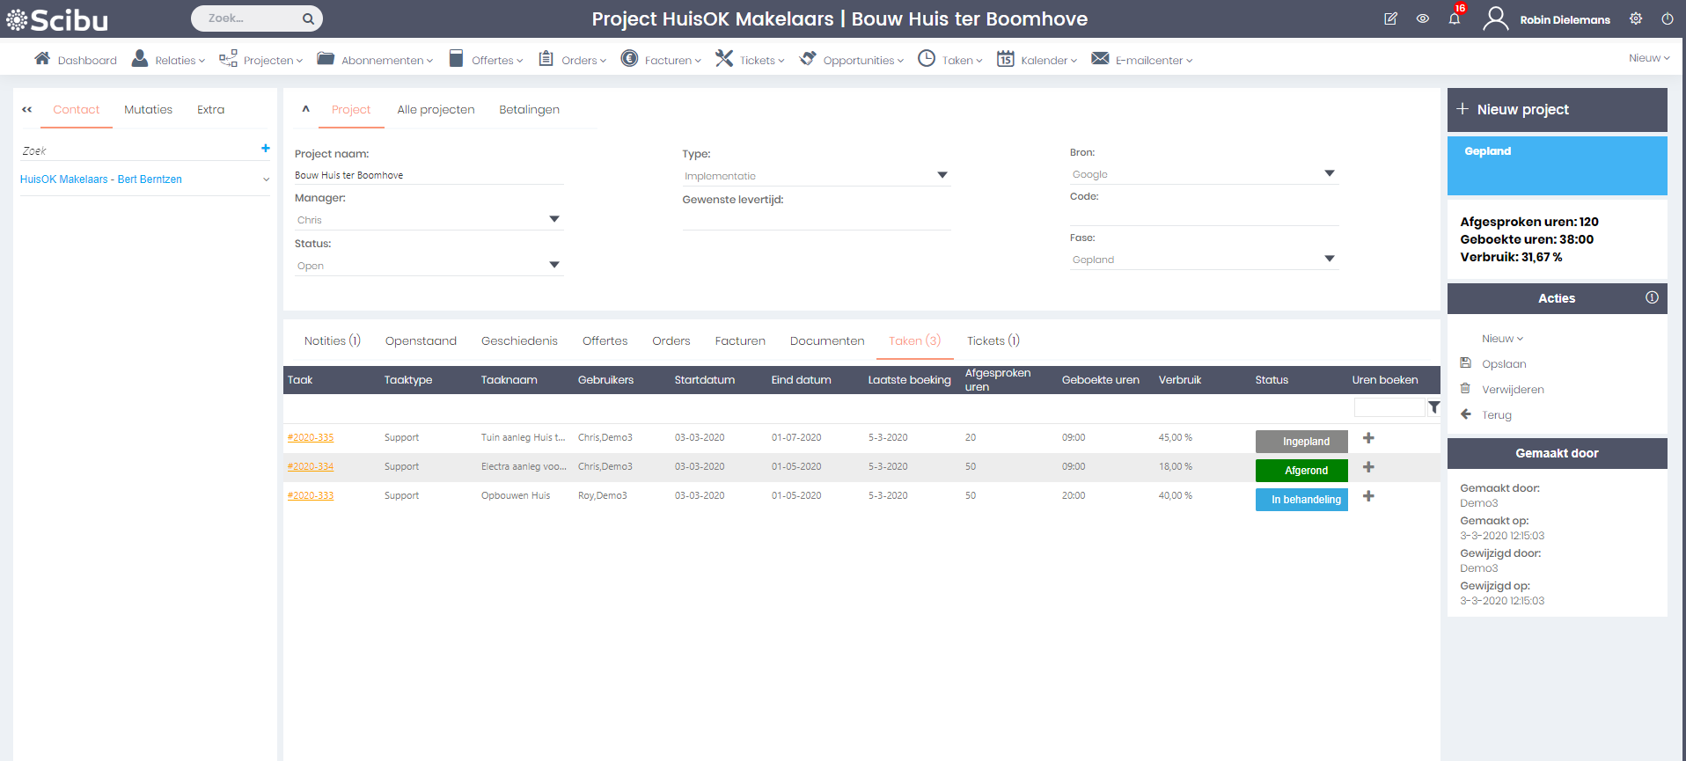
Task: Click the Scibu logo
Action: click(x=57, y=19)
